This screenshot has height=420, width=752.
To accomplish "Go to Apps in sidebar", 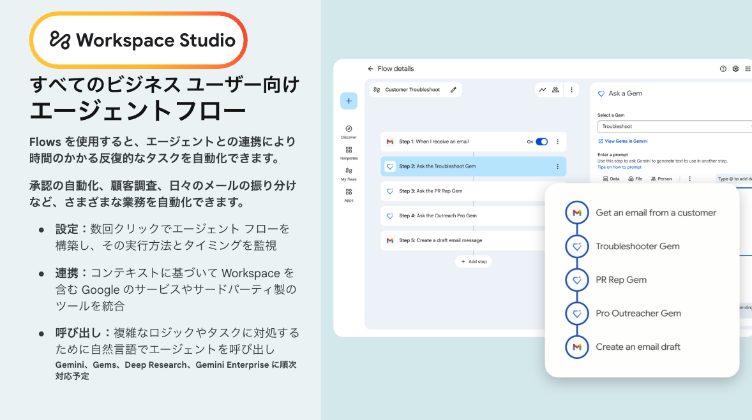I will [349, 194].
